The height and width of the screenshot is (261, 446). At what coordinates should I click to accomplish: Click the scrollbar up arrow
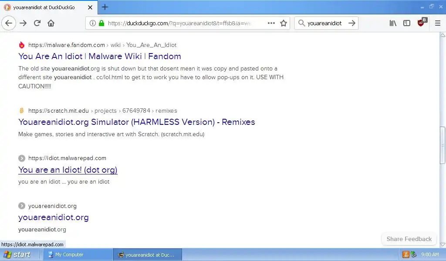click(x=443, y=35)
